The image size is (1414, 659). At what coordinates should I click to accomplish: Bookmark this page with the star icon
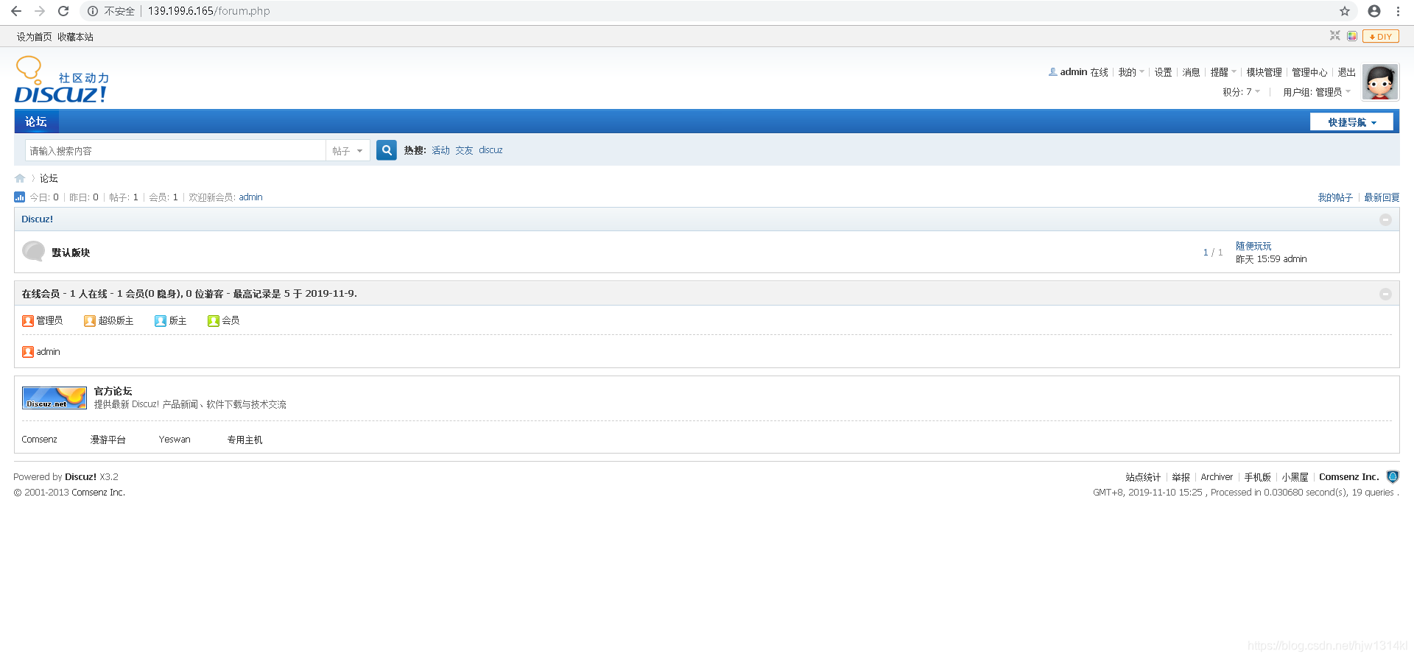click(1345, 11)
